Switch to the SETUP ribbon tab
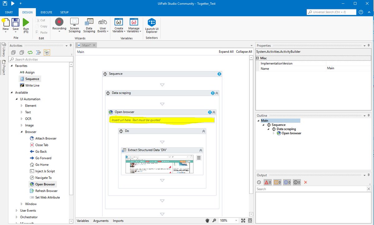This screenshot has height=225, width=374. (65, 12)
